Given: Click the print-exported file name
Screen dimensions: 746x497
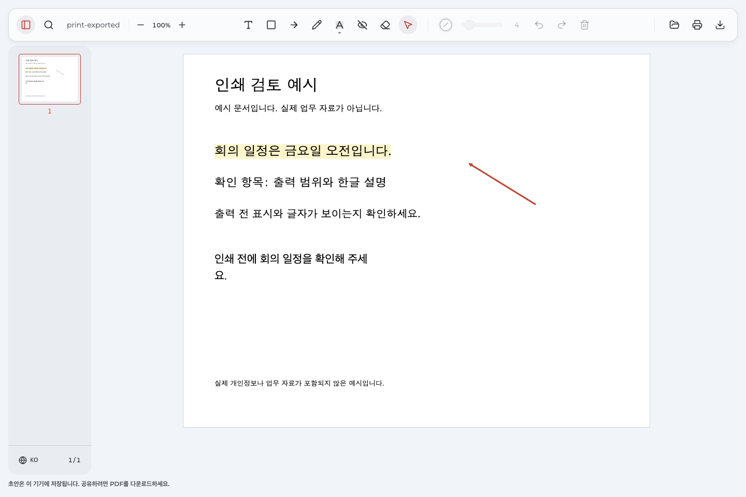Looking at the screenshot, I should (93, 25).
